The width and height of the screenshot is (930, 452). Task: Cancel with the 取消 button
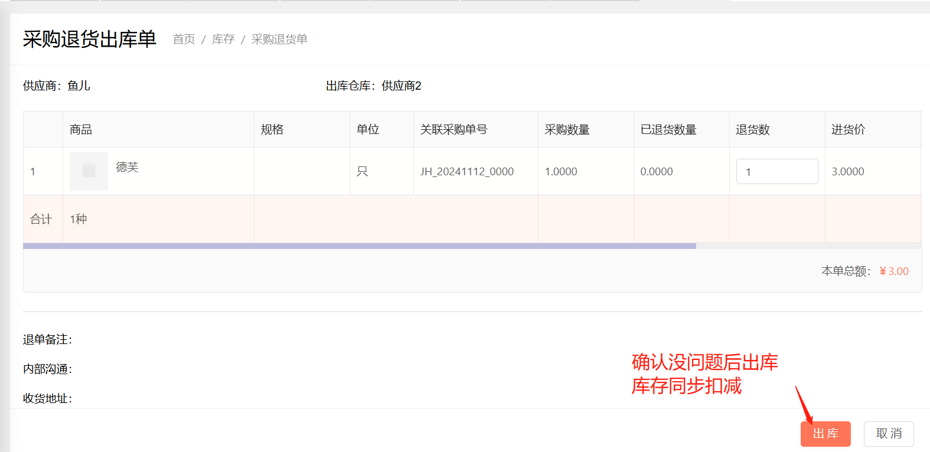pyautogui.click(x=888, y=434)
